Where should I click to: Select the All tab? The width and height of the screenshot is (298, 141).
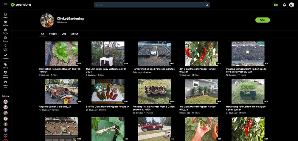point(42,34)
